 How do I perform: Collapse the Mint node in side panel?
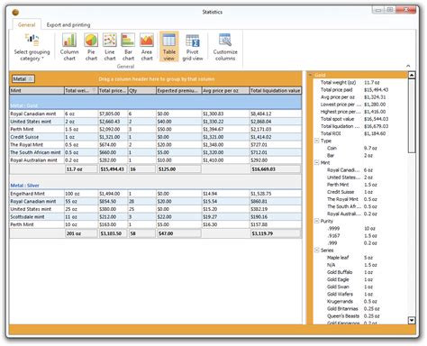[x=316, y=162]
